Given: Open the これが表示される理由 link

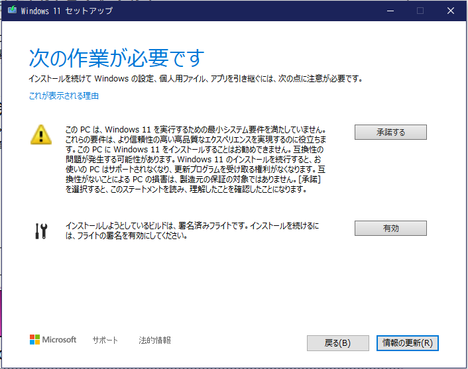Looking at the screenshot, I should pos(64,96).
